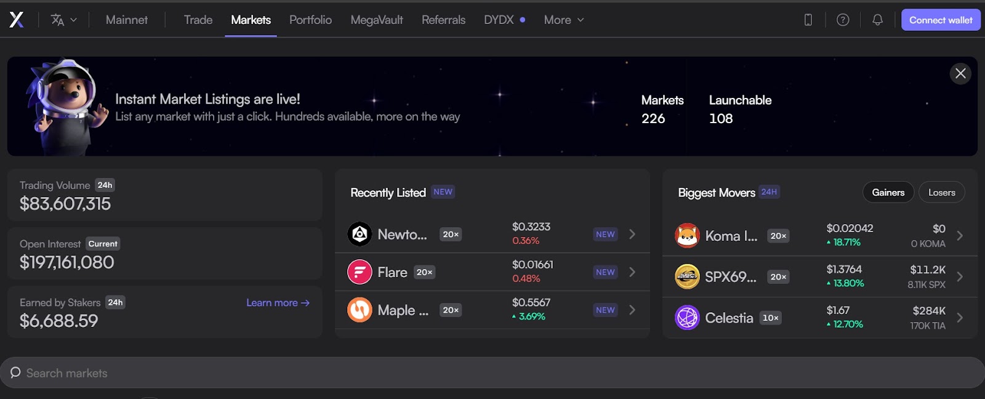Click the Celestia coin icon
The image size is (985, 399).
[x=687, y=318]
